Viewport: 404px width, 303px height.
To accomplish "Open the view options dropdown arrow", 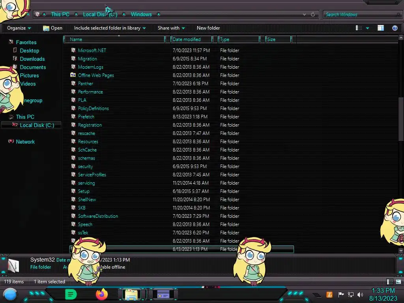I will tap(367, 28).
